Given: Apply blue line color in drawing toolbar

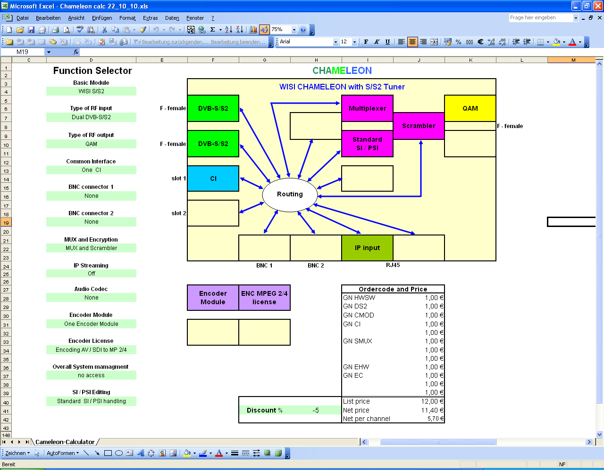Looking at the screenshot, I should (203, 453).
